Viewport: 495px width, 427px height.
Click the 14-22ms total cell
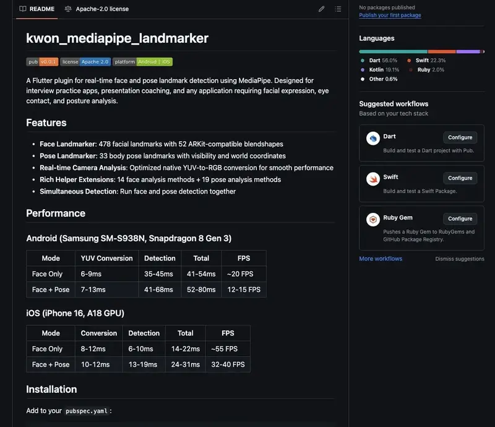click(x=185, y=348)
